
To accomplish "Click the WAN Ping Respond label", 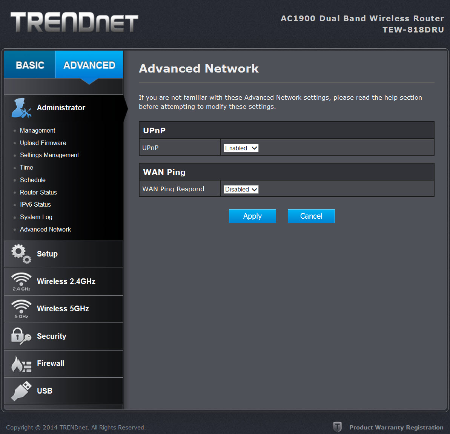I will (x=174, y=189).
